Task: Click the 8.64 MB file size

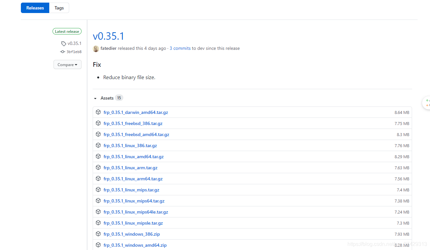Action: click(402, 112)
